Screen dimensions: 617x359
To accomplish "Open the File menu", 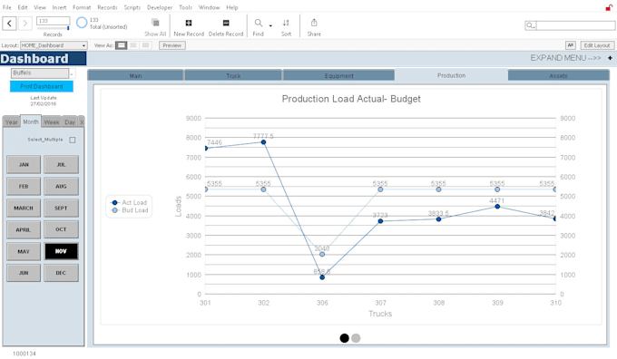I will (x=7, y=7).
